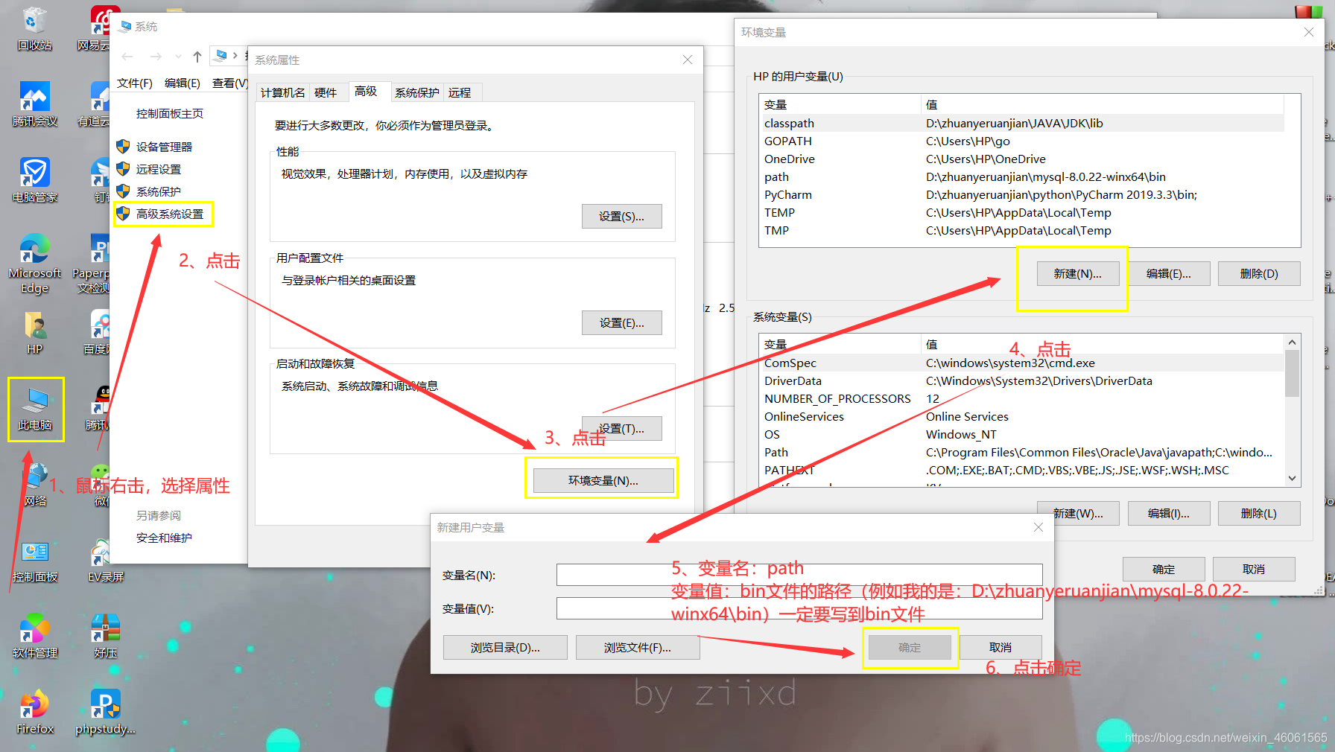
Task: Click 编辑(I)... under system variables
Action: [x=1168, y=513]
